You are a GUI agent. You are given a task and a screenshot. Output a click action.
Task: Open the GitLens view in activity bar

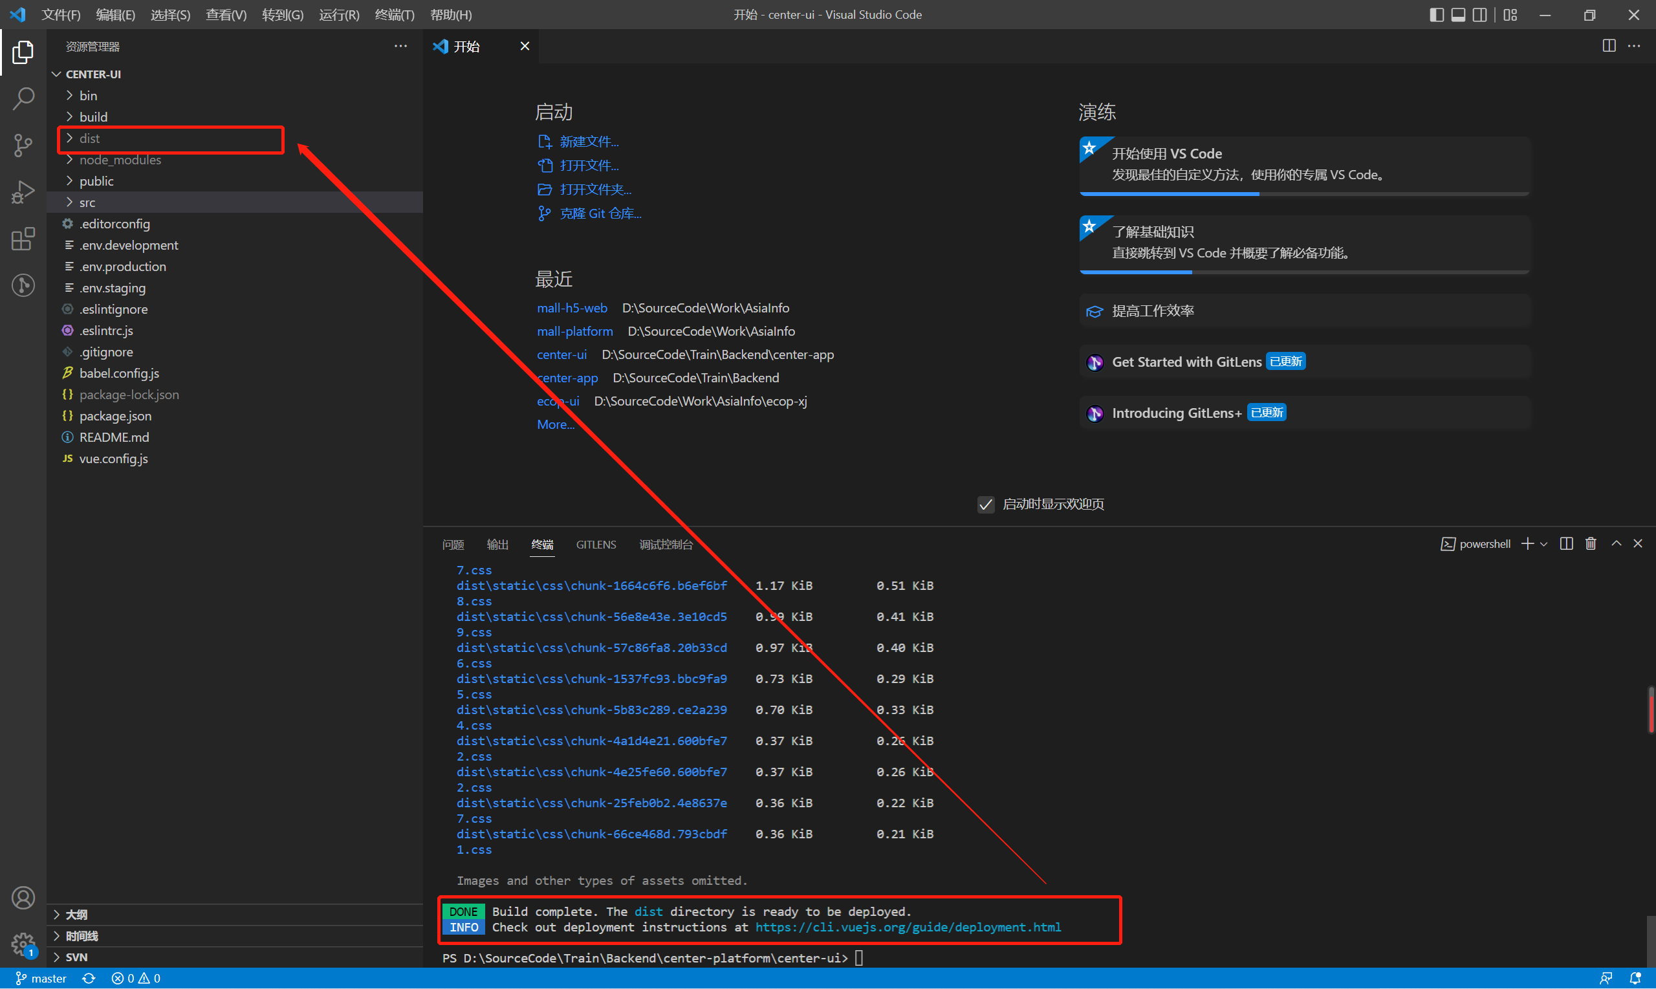click(x=23, y=285)
